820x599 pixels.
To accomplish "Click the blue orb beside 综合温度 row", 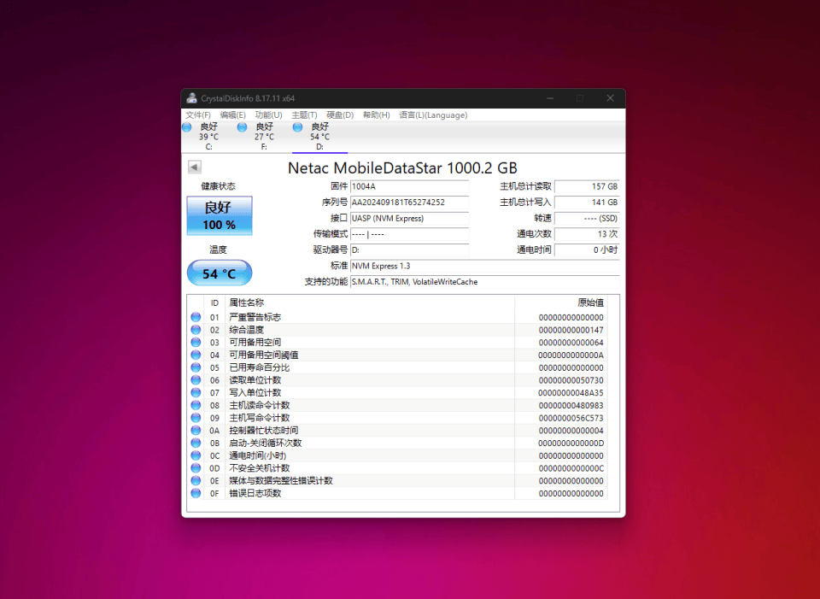I will point(196,330).
